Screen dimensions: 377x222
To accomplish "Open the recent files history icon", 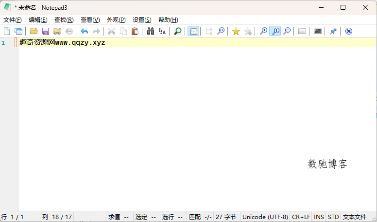I will [x=69, y=31].
